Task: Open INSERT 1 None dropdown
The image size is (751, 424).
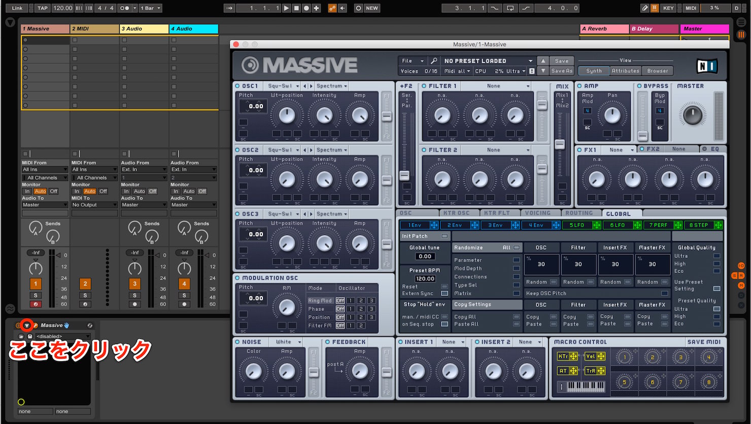Action: 451,342
